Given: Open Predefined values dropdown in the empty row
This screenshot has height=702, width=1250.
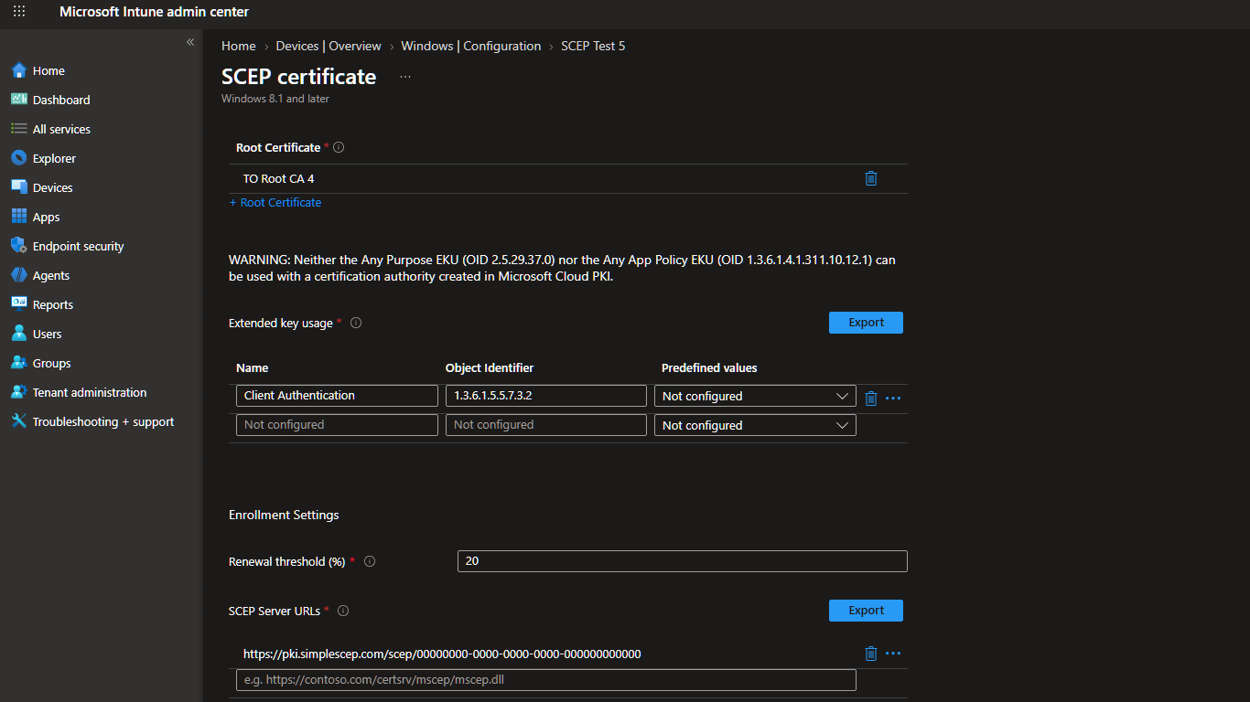Looking at the screenshot, I should (x=755, y=425).
